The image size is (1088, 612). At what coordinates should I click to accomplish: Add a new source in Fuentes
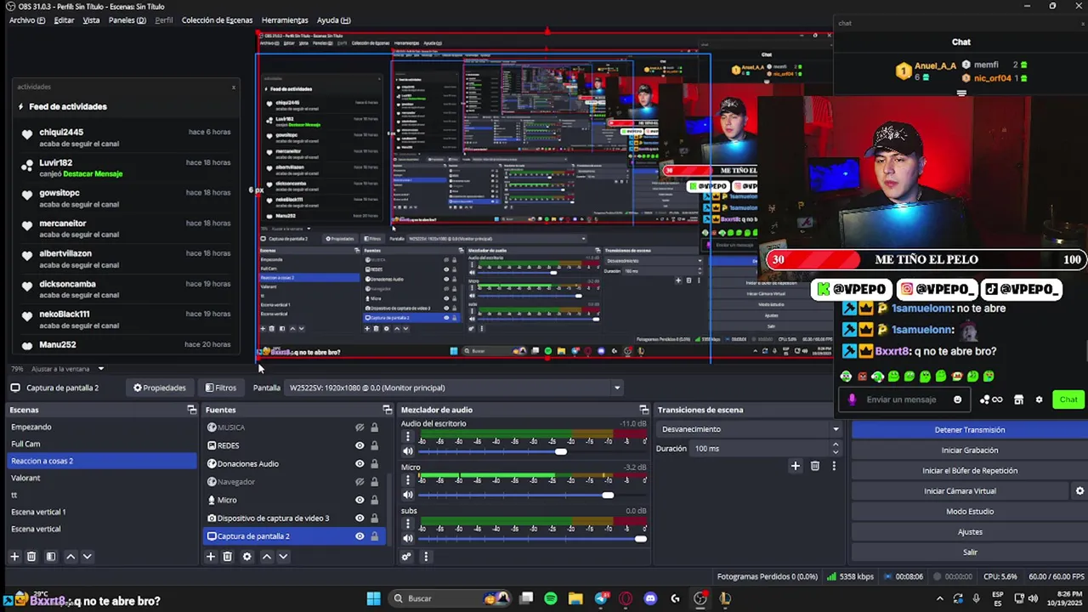211,557
